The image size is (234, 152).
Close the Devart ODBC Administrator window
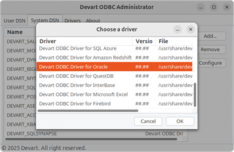coord(227,7)
